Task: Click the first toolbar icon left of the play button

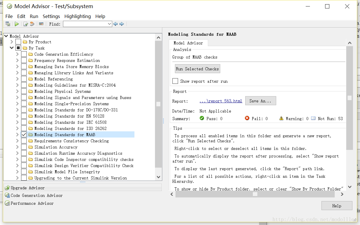Action: pyautogui.click(x=8, y=24)
